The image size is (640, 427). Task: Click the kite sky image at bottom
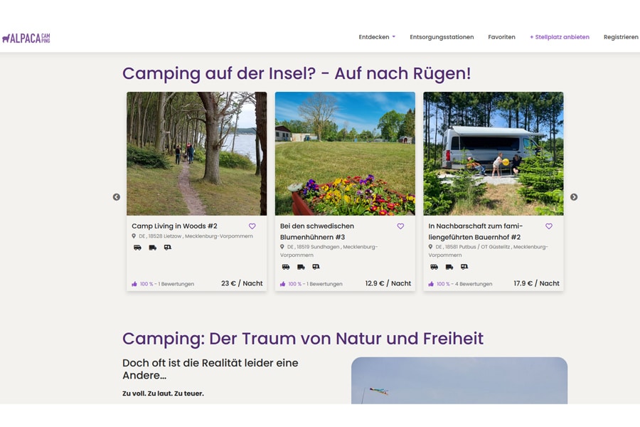(x=459, y=381)
